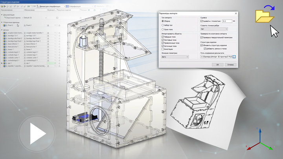
Task: Select Одно тело import type radio
Action: [x=163, y=29]
